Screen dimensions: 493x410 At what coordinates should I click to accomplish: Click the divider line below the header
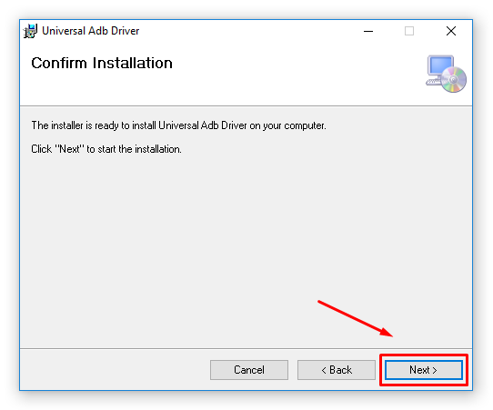246,105
